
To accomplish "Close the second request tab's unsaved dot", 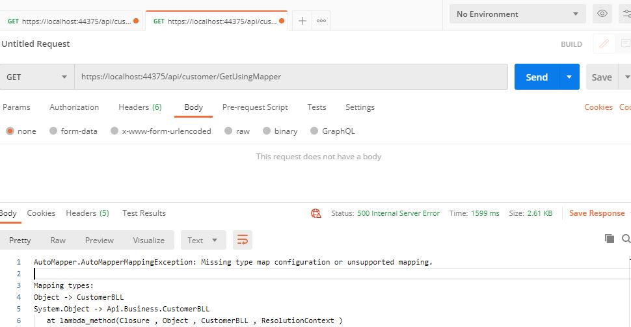I will click(282, 21).
